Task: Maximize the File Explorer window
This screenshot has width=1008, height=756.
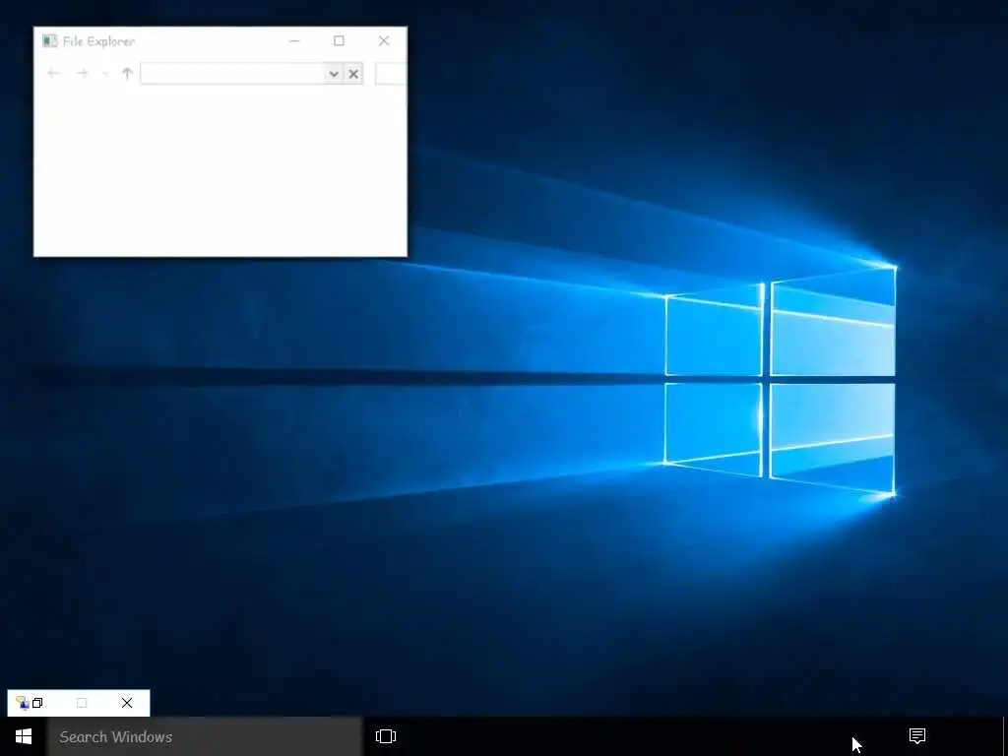Action: [339, 41]
